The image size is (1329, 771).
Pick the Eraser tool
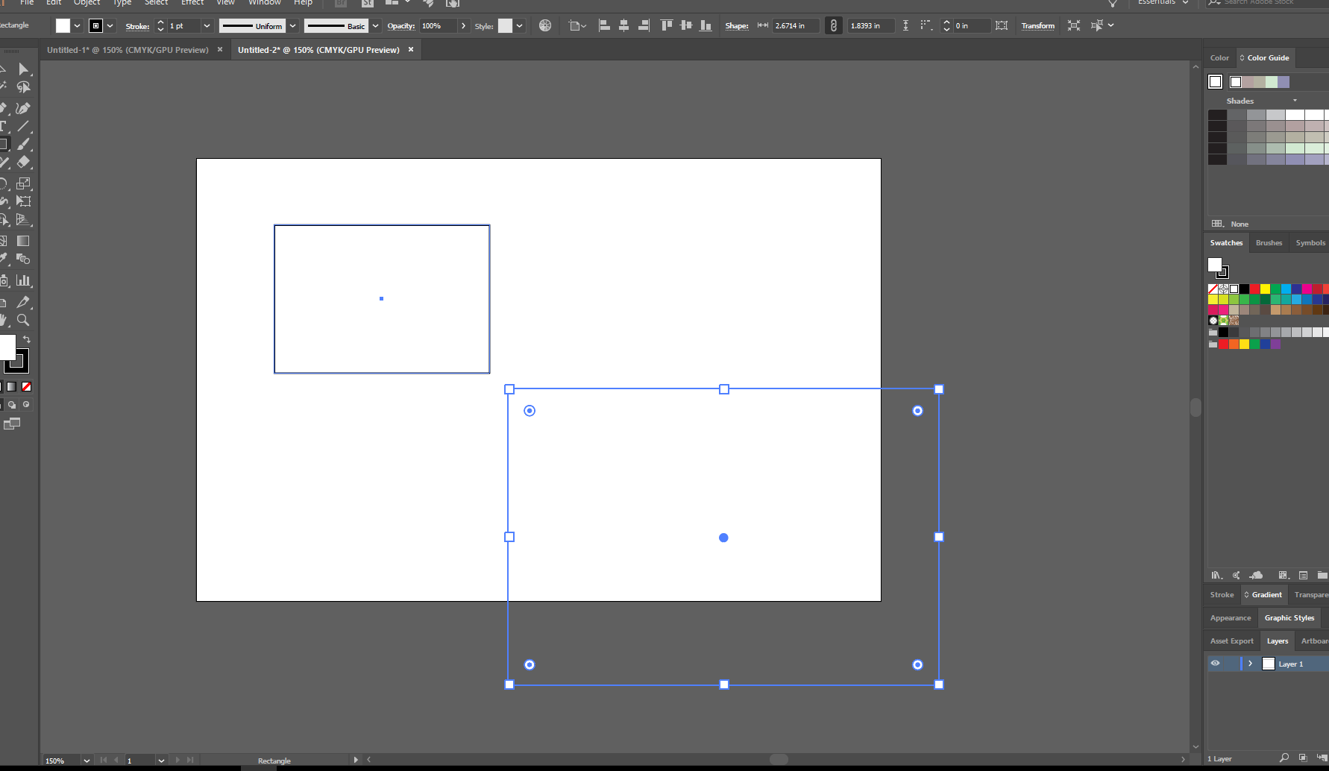(24, 162)
